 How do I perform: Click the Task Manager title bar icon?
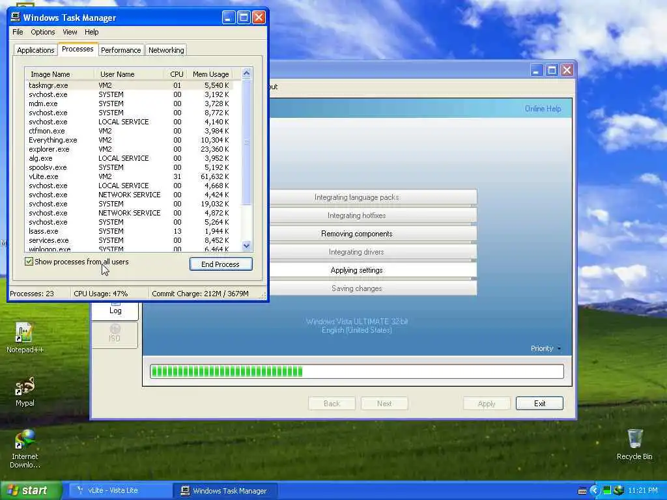coord(16,17)
